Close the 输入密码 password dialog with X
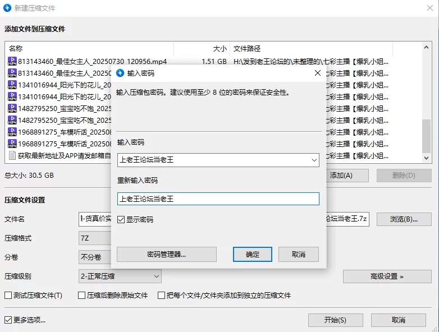This screenshot has height=332, width=439. click(318, 73)
